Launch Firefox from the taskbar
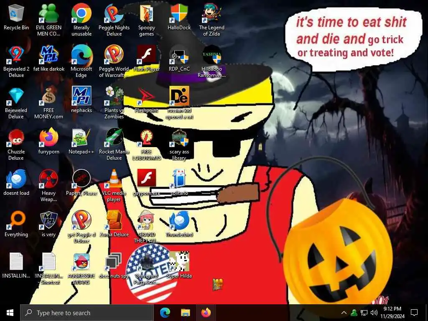 point(206,313)
